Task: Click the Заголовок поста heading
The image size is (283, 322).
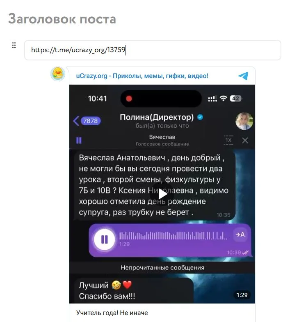Action: click(62, 19)
